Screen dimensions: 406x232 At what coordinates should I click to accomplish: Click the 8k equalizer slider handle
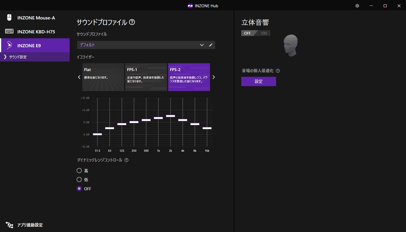195,124
